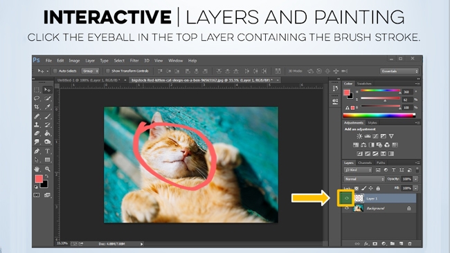This screenshot has height=253, width=450.
Task: Switch to the Channels tab
Action: pos(365,162)
